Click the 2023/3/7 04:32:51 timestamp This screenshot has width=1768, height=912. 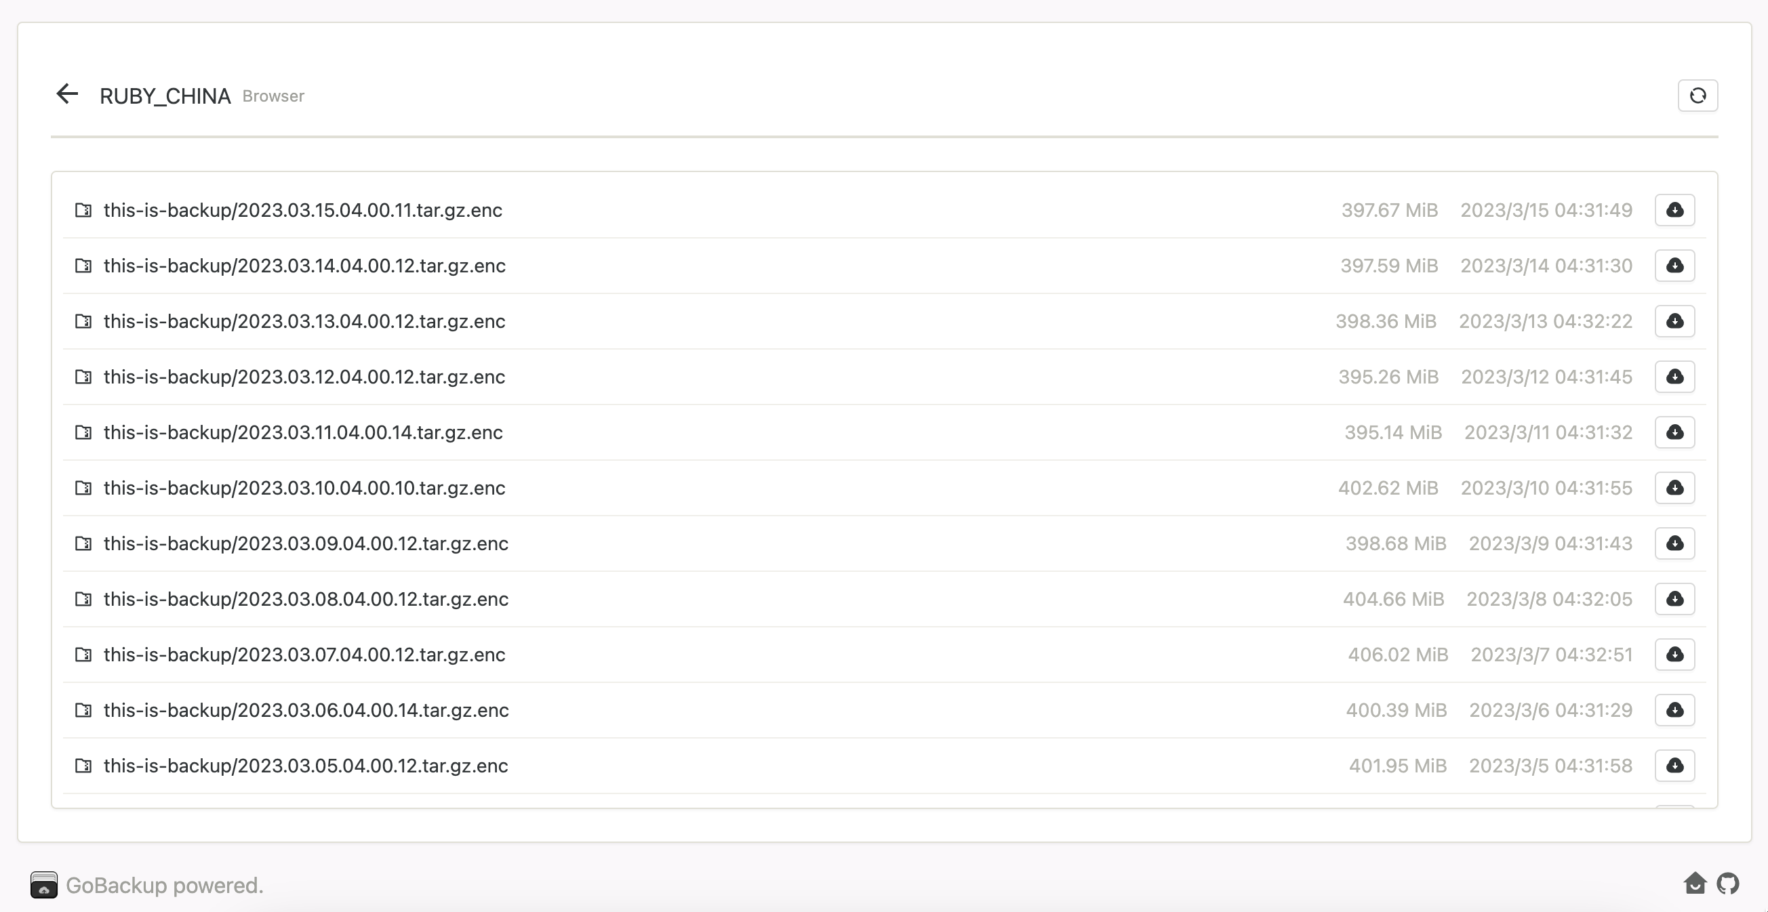(x=1552, y=655)
